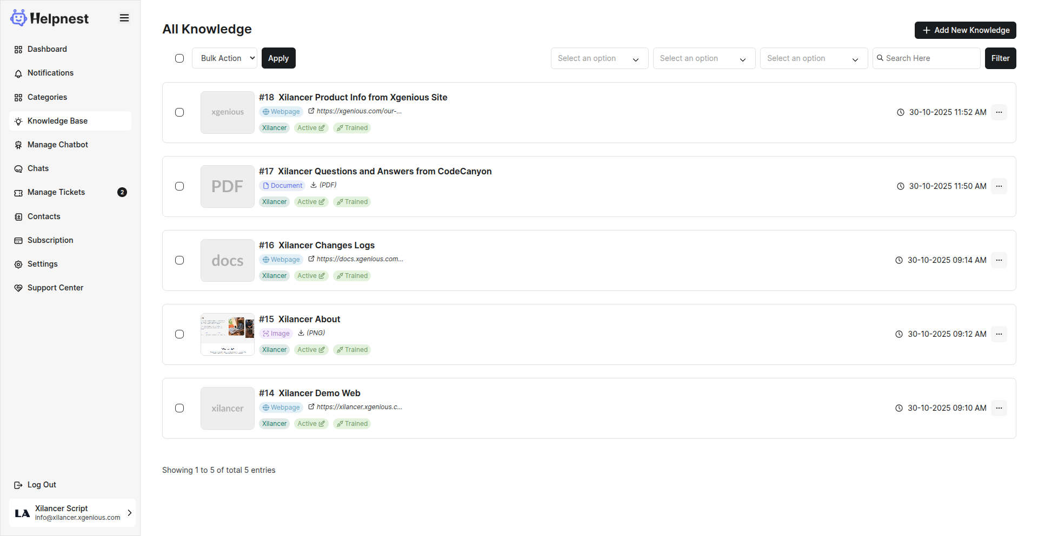This screenshot has height=536, width=1038.
Task: Click the search magnifier icon
Action: point(880,58)
